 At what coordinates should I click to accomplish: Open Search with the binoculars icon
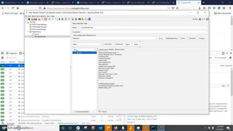click(80, 19)
